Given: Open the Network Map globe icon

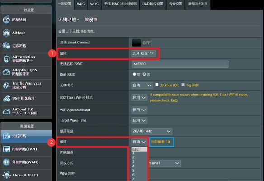Looking at the screenshot, I should tap(6, 19).
